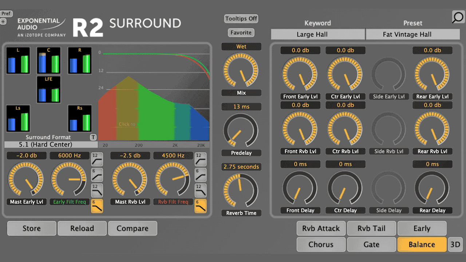Select 12 dB low-pass filter for Rvb Filt Freq

pos(201,190)
